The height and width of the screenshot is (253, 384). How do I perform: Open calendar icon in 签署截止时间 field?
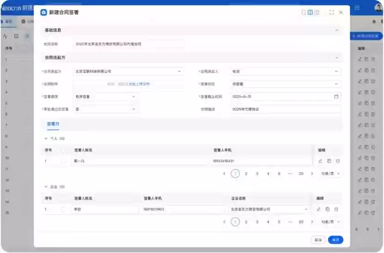point(336,97)
